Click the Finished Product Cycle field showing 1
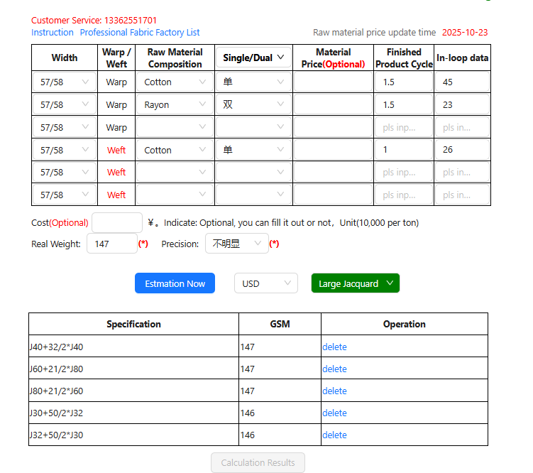Image resolution: width=533 pixels, height=473 pixels. 403,150
